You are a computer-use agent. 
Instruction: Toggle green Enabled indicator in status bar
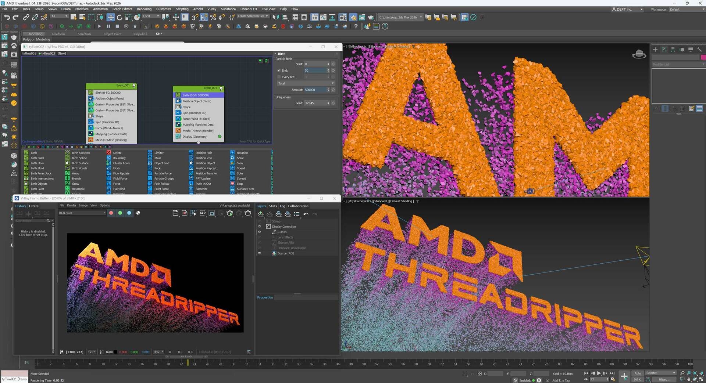[x=534, y=380]
